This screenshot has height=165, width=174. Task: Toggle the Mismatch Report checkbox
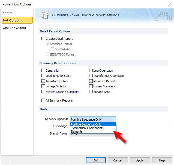(x=91, y=81)
